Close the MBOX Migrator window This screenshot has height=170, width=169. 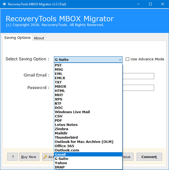(163, 4)
